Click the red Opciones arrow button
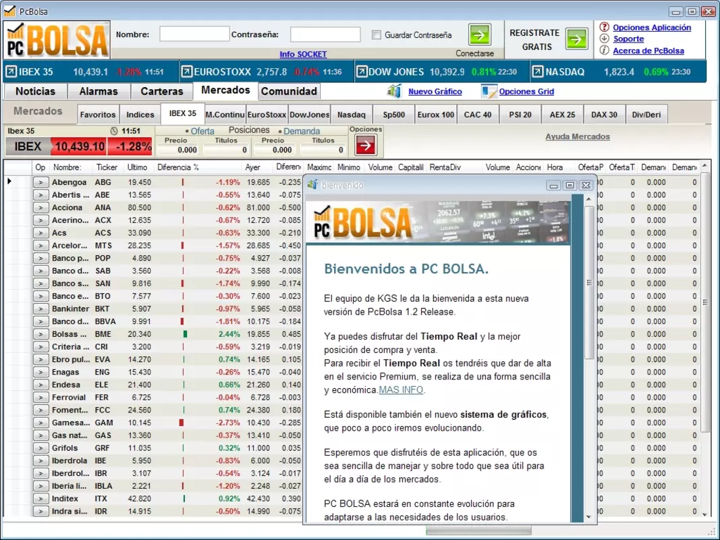 point(366,146)
